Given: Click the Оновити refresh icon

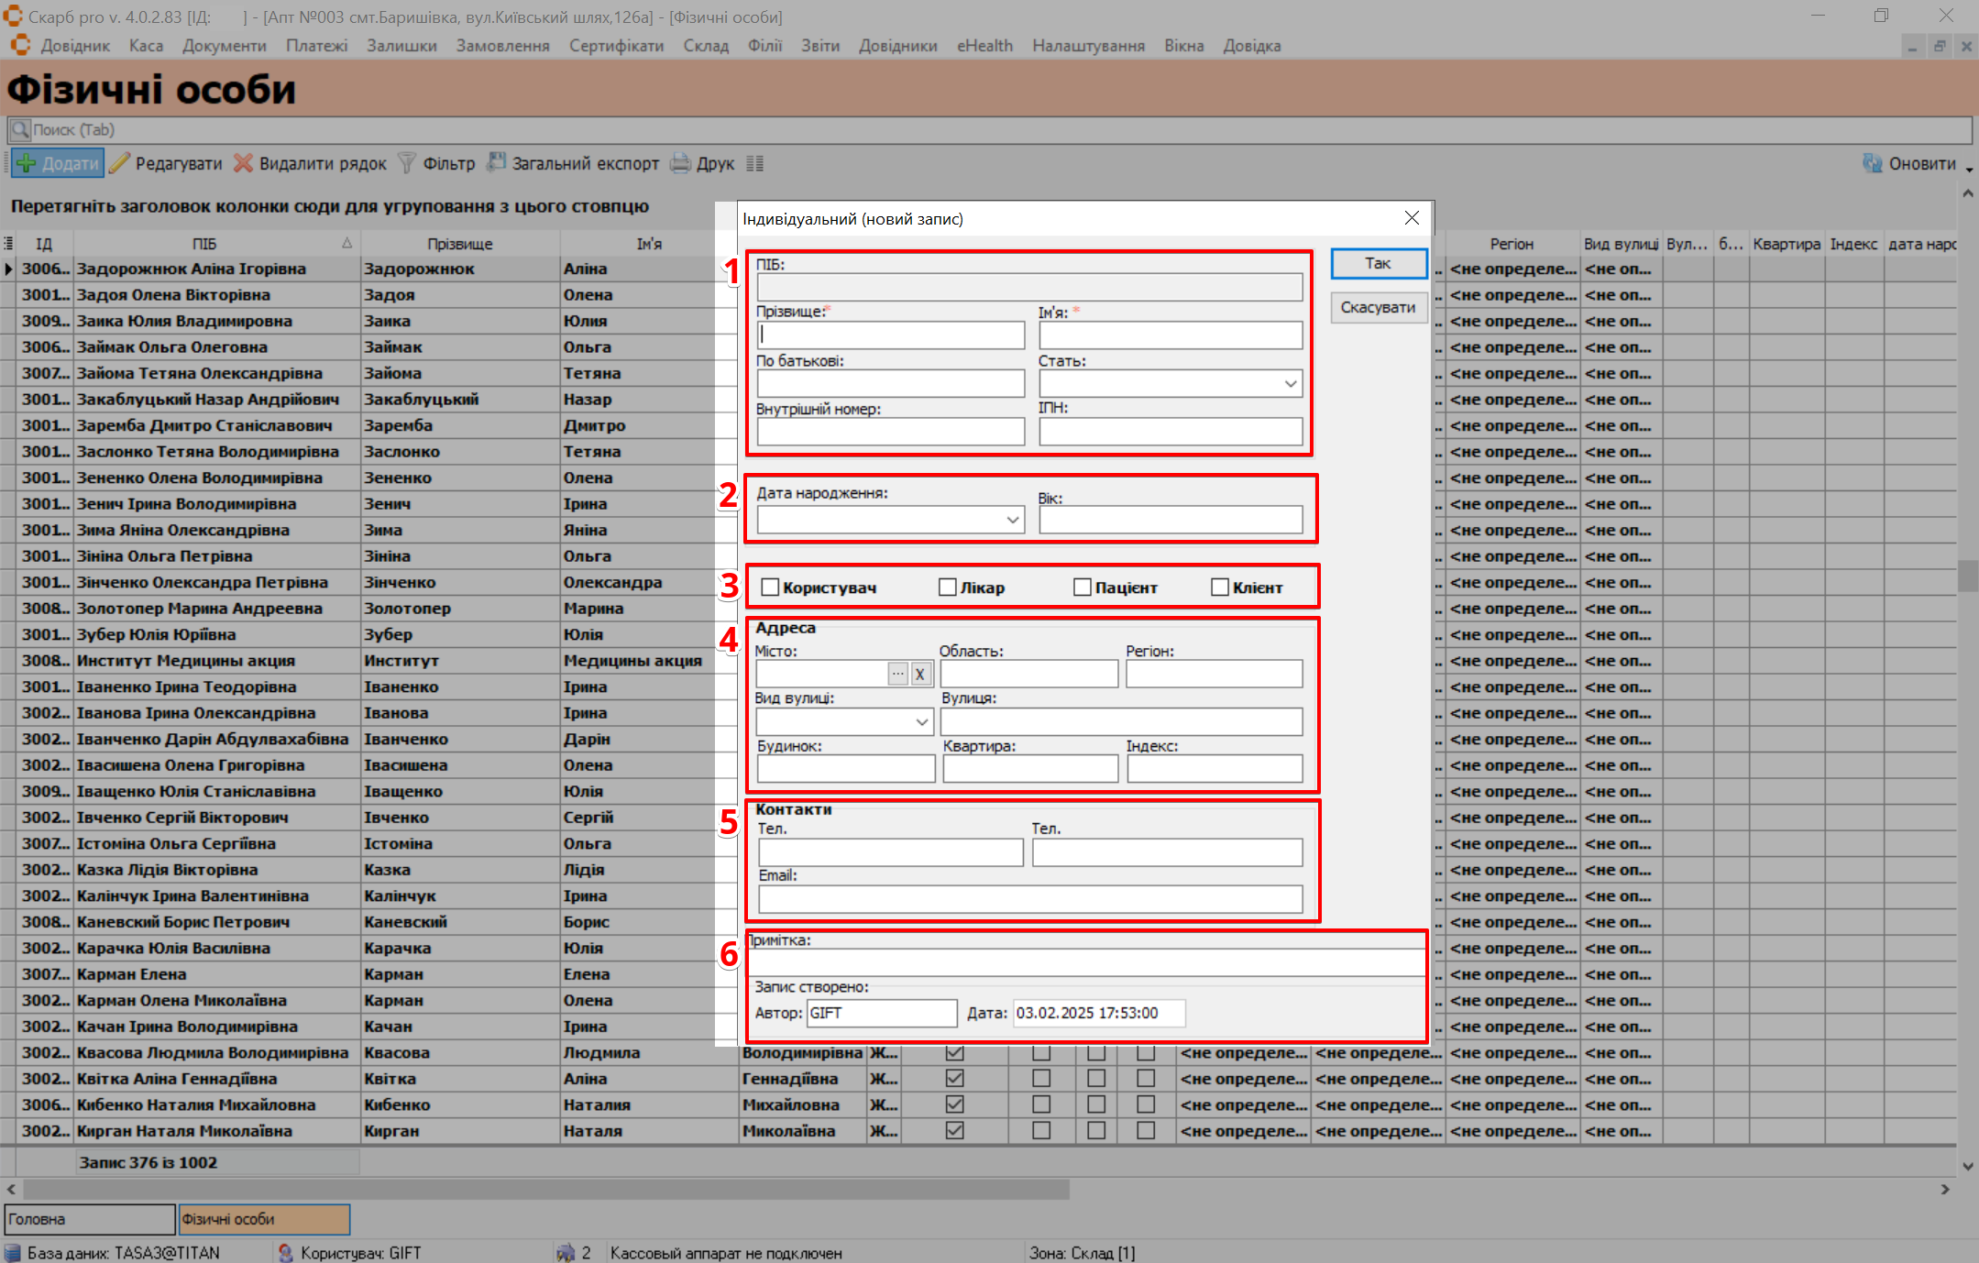Looking at the screenshot, I should (x=1872, y=164).
